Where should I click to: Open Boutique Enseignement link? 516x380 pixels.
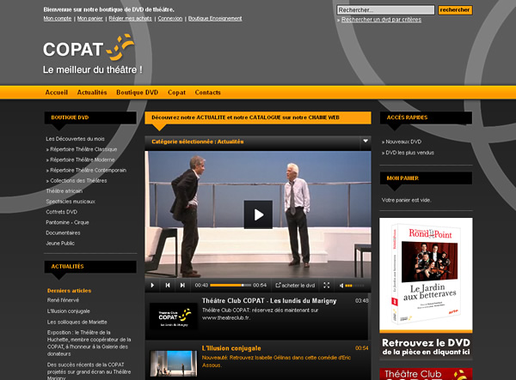pyautogui.click(x=215, y=18)
